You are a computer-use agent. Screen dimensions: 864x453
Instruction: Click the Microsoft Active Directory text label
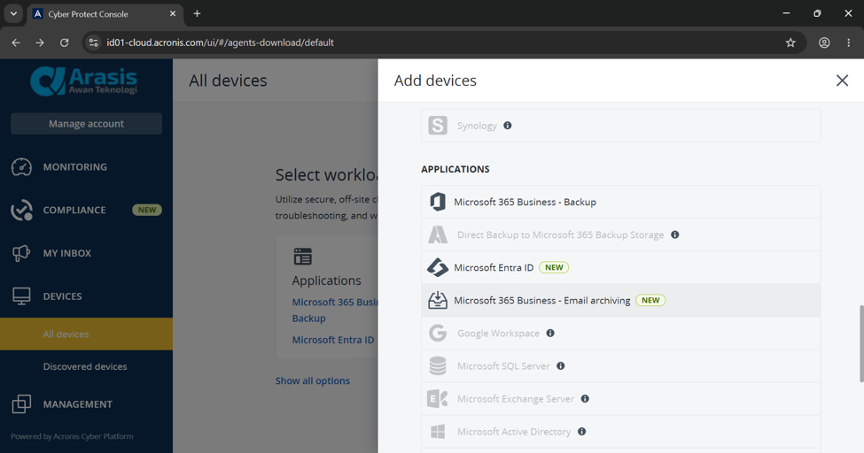[514, 432]
